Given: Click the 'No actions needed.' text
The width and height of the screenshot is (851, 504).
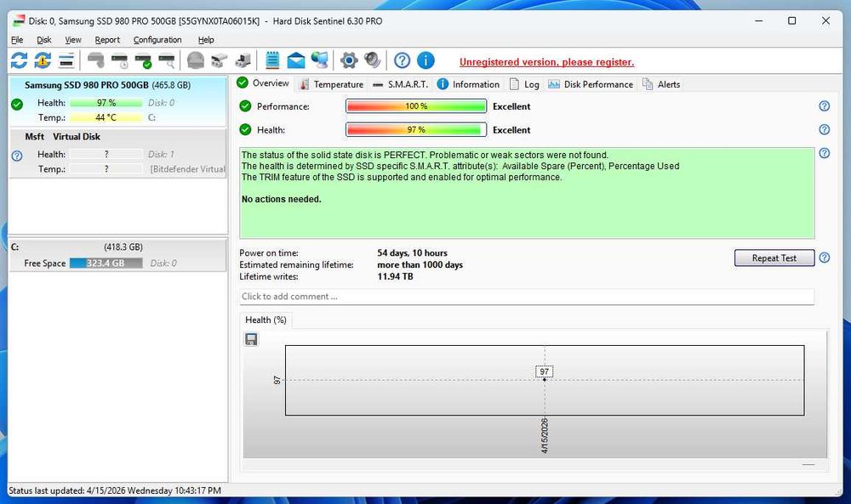Looking at the screenshot, I should [281, 199].
